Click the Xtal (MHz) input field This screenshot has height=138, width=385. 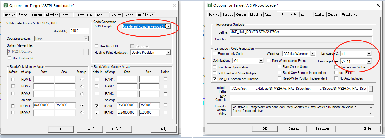79,31
